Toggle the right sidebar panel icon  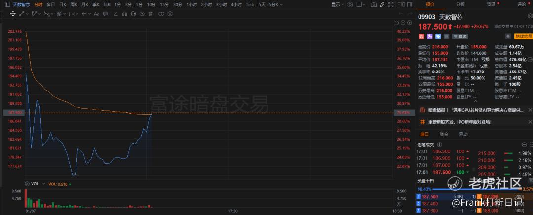click(410, 5)
